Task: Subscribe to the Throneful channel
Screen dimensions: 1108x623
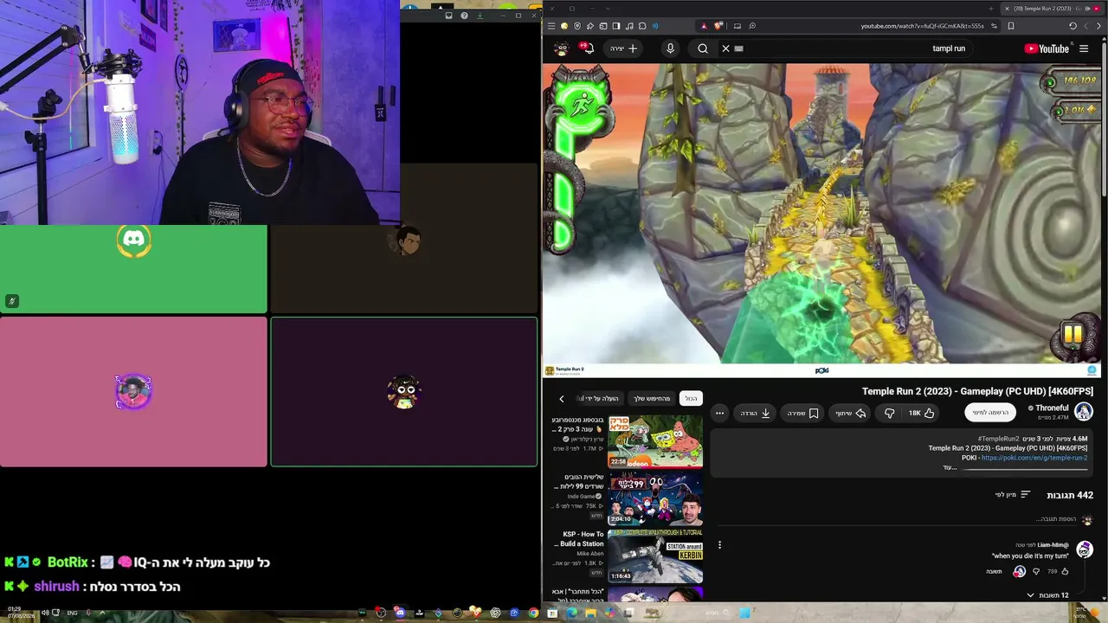Action: coord(990,413)
